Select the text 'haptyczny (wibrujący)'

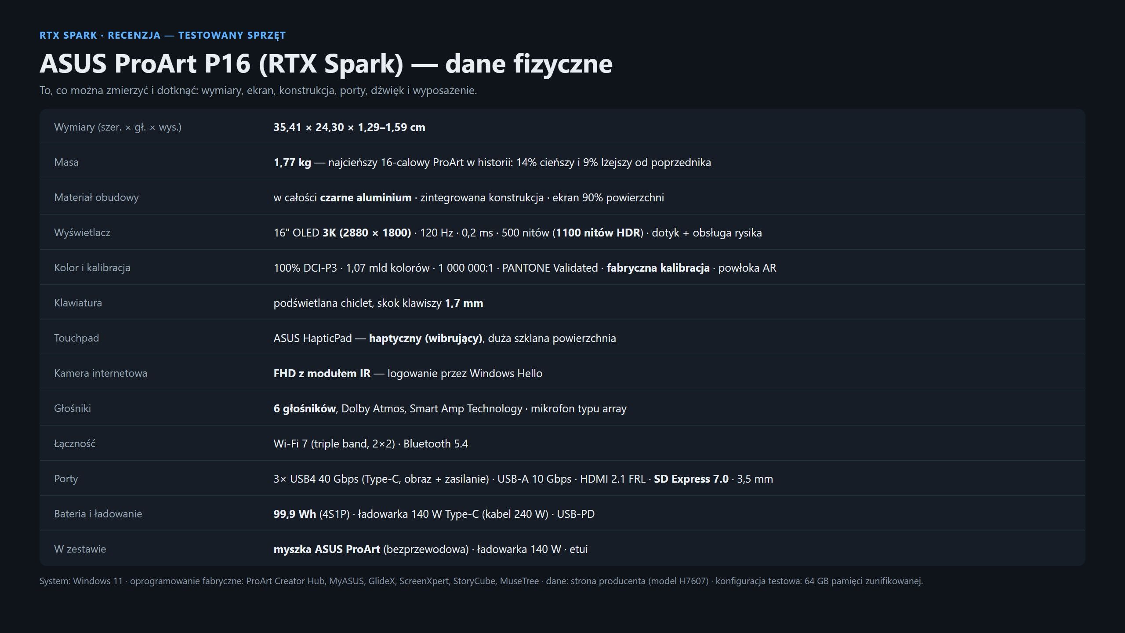(x=425, y=338)
